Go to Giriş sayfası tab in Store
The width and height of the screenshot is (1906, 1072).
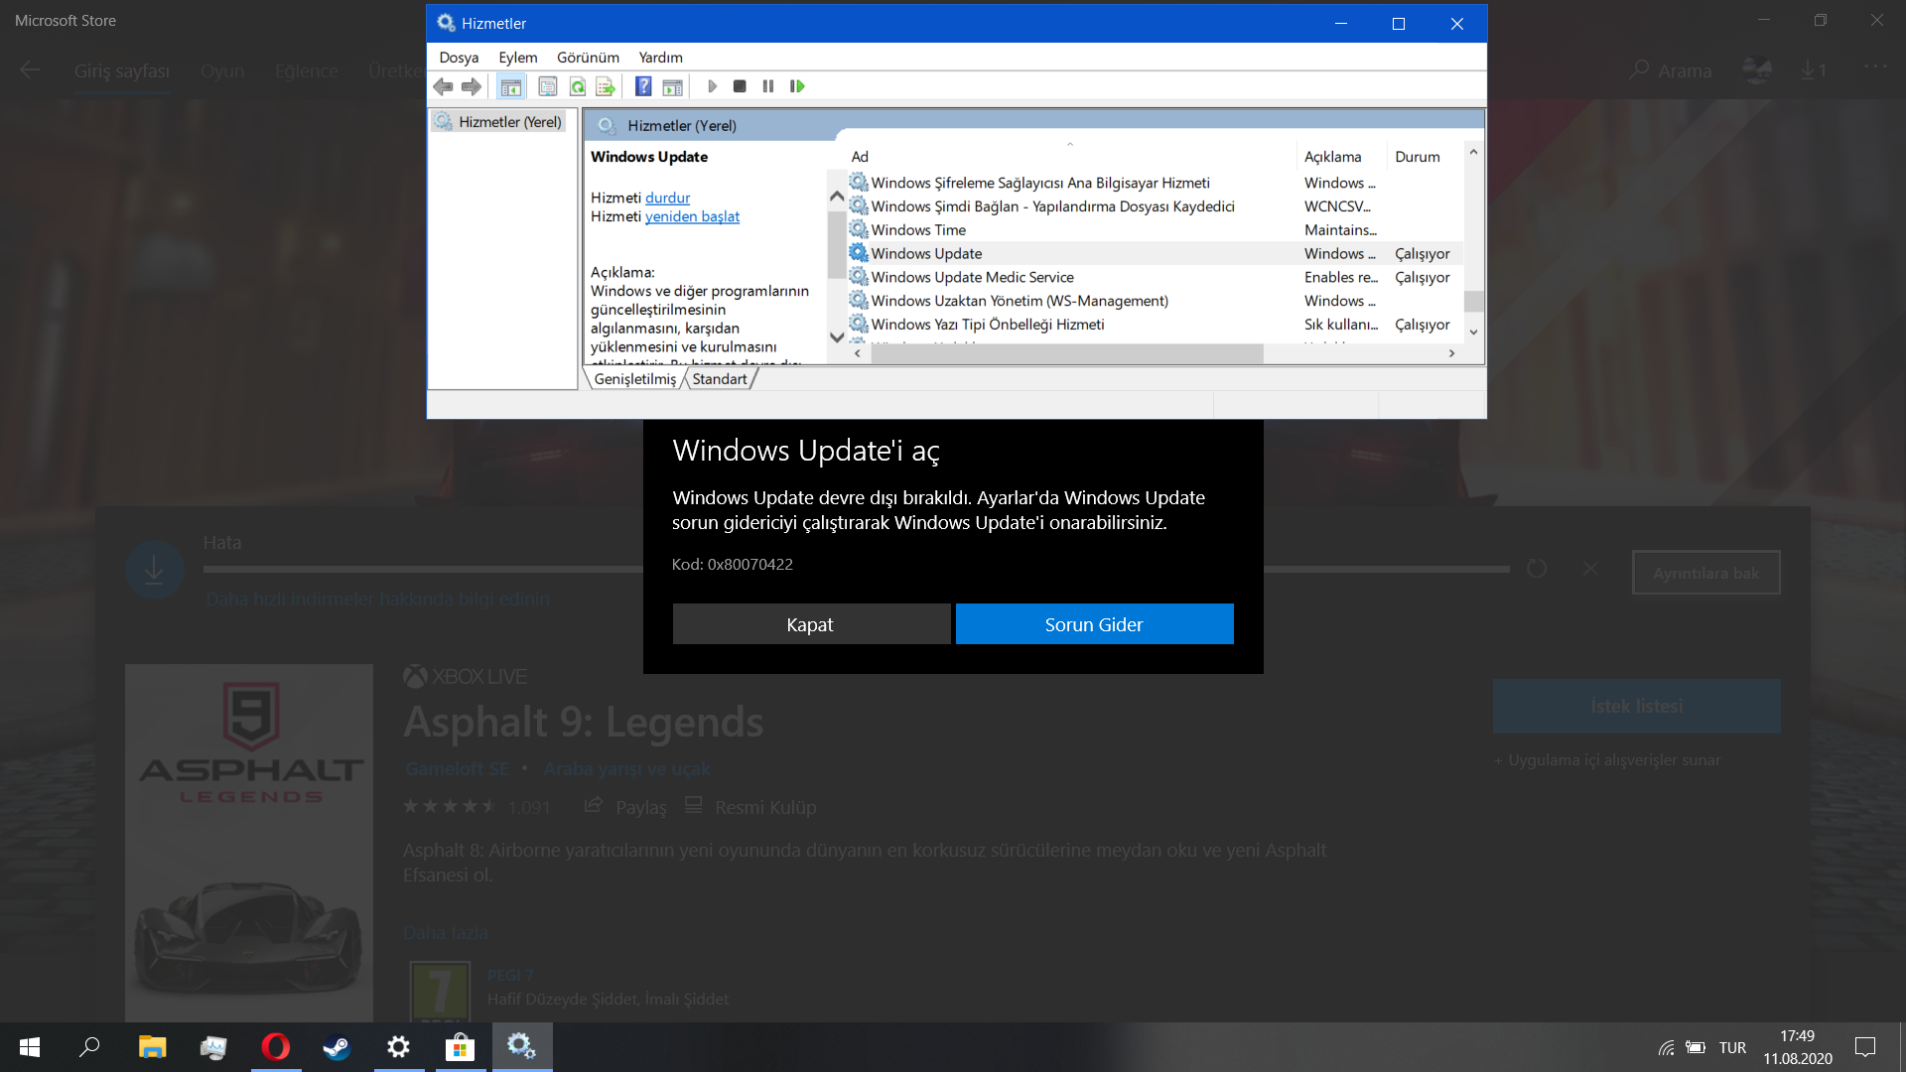coord(122,71)
